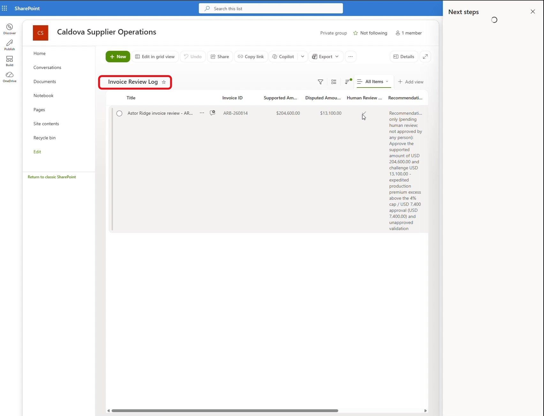Open the sort options icon
Image resolution: width=544 pixels, height=416 pixels.
click(x=347, y=82)
